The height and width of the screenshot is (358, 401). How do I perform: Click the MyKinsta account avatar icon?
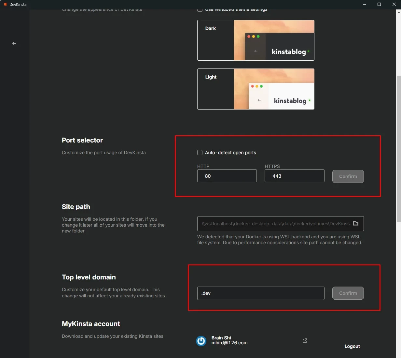[x=201, y=341]
